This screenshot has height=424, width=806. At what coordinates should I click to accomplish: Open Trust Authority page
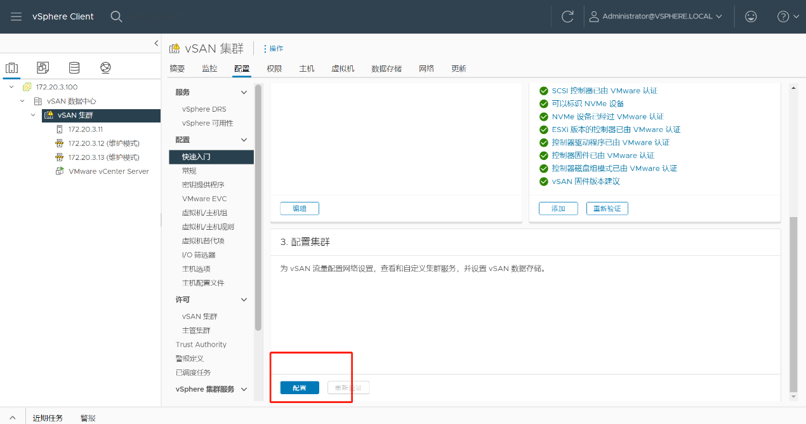[201, 345]
